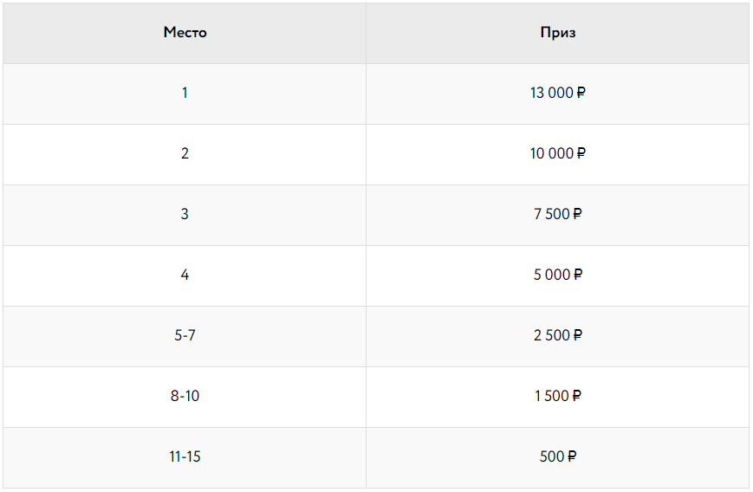Screen dimensions: 753x492
Task: Click the 500 prize amount
Action: pos(552,456)
